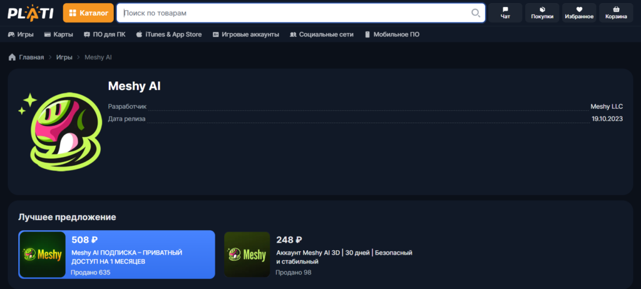Viewport: 641px width, 289px height.
Task: Open the Каталог menu button
Action: tap(88, 13)
